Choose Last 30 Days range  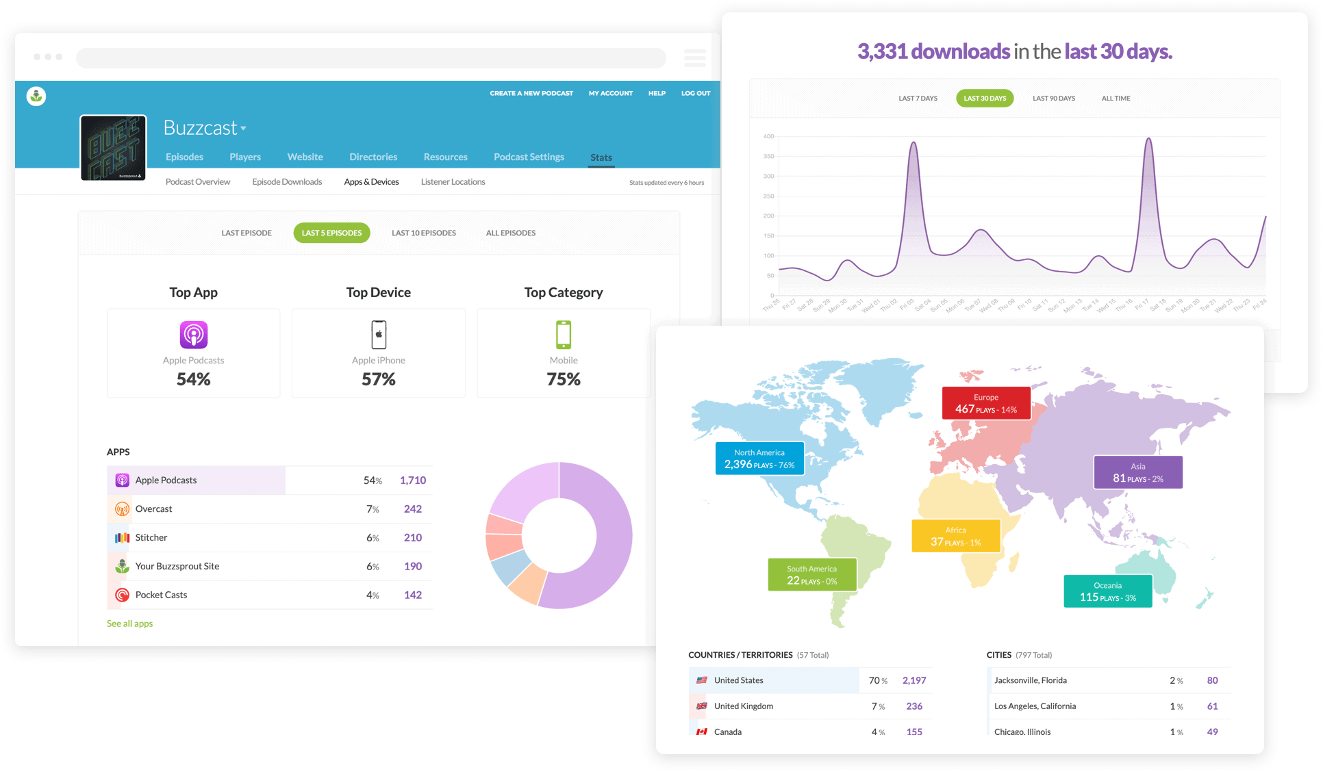(x=985, y=98)
